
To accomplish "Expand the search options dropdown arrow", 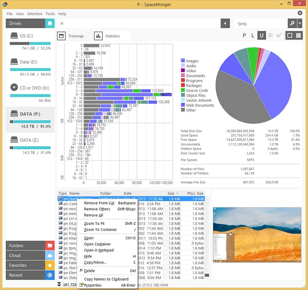I will point(300,23).
